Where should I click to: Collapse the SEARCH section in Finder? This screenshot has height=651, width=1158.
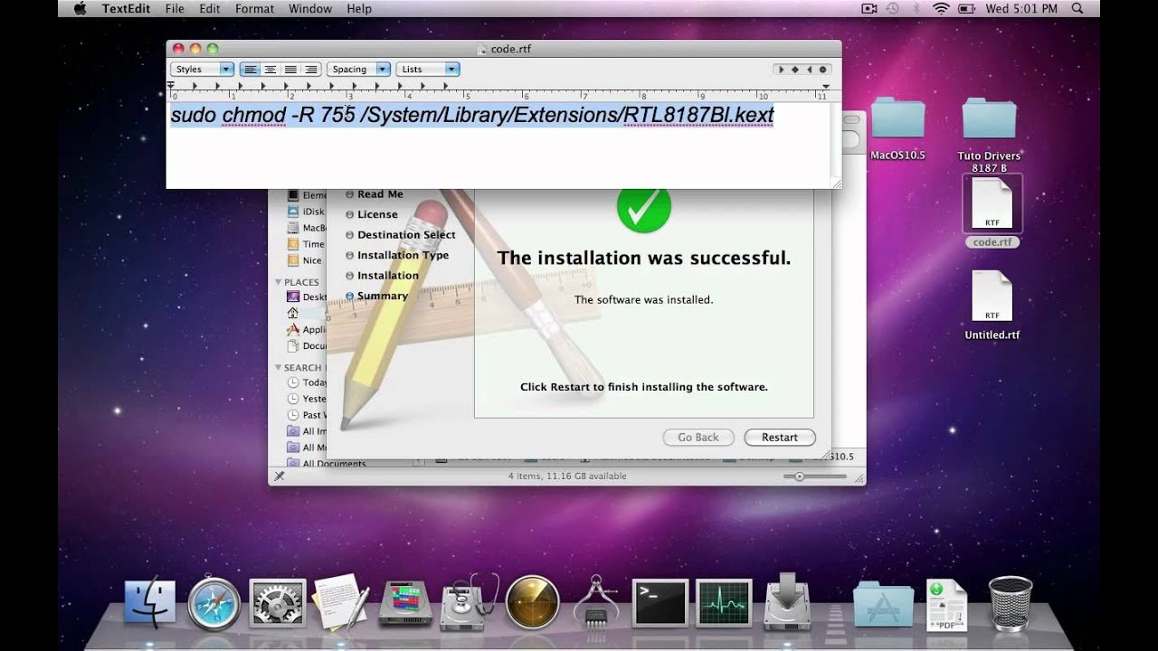279,367
